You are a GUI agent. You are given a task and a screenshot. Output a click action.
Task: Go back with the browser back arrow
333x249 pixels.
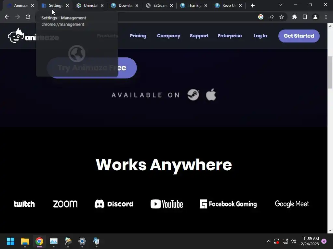7,17
